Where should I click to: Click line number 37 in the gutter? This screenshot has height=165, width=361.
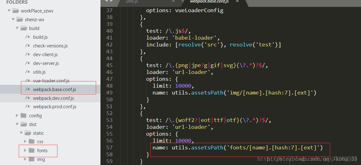(x=109, y=10)
